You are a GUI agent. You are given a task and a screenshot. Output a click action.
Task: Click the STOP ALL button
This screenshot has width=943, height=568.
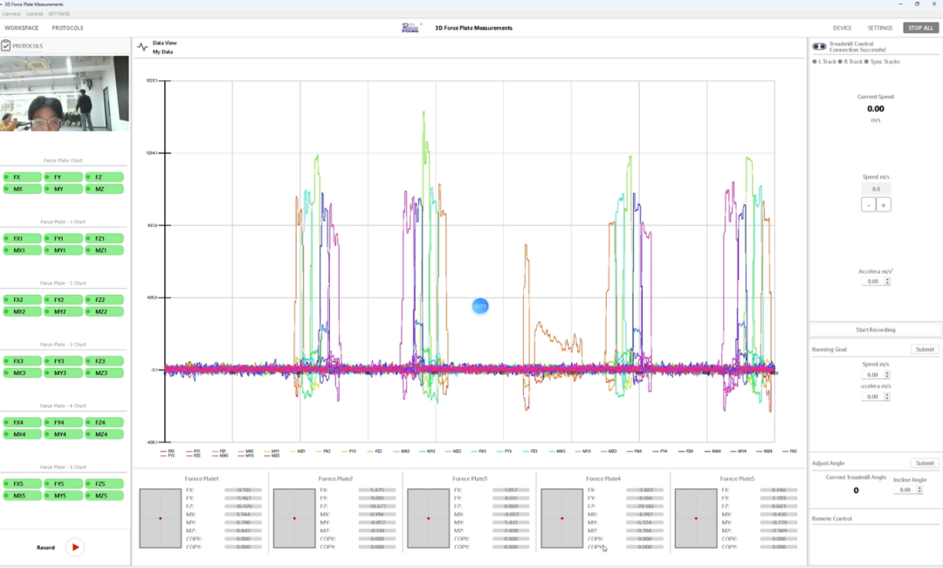pyautogui.click(x=920, y=28)
